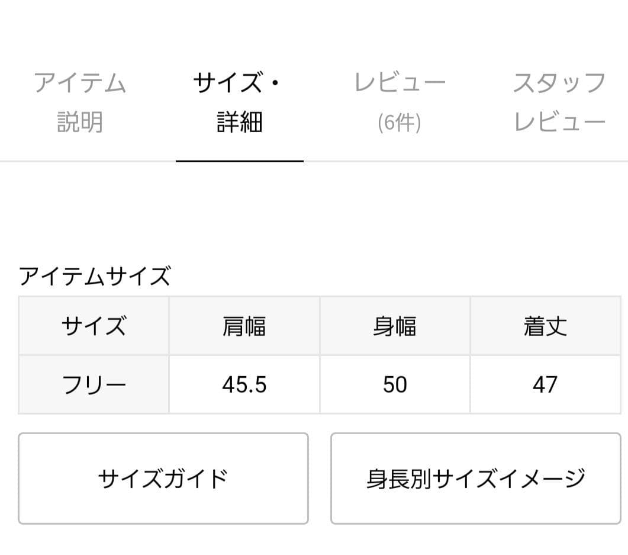Viewport: 628px width, 555px height.
Task: Click the 着丈 column header
Action: [546, 326]
